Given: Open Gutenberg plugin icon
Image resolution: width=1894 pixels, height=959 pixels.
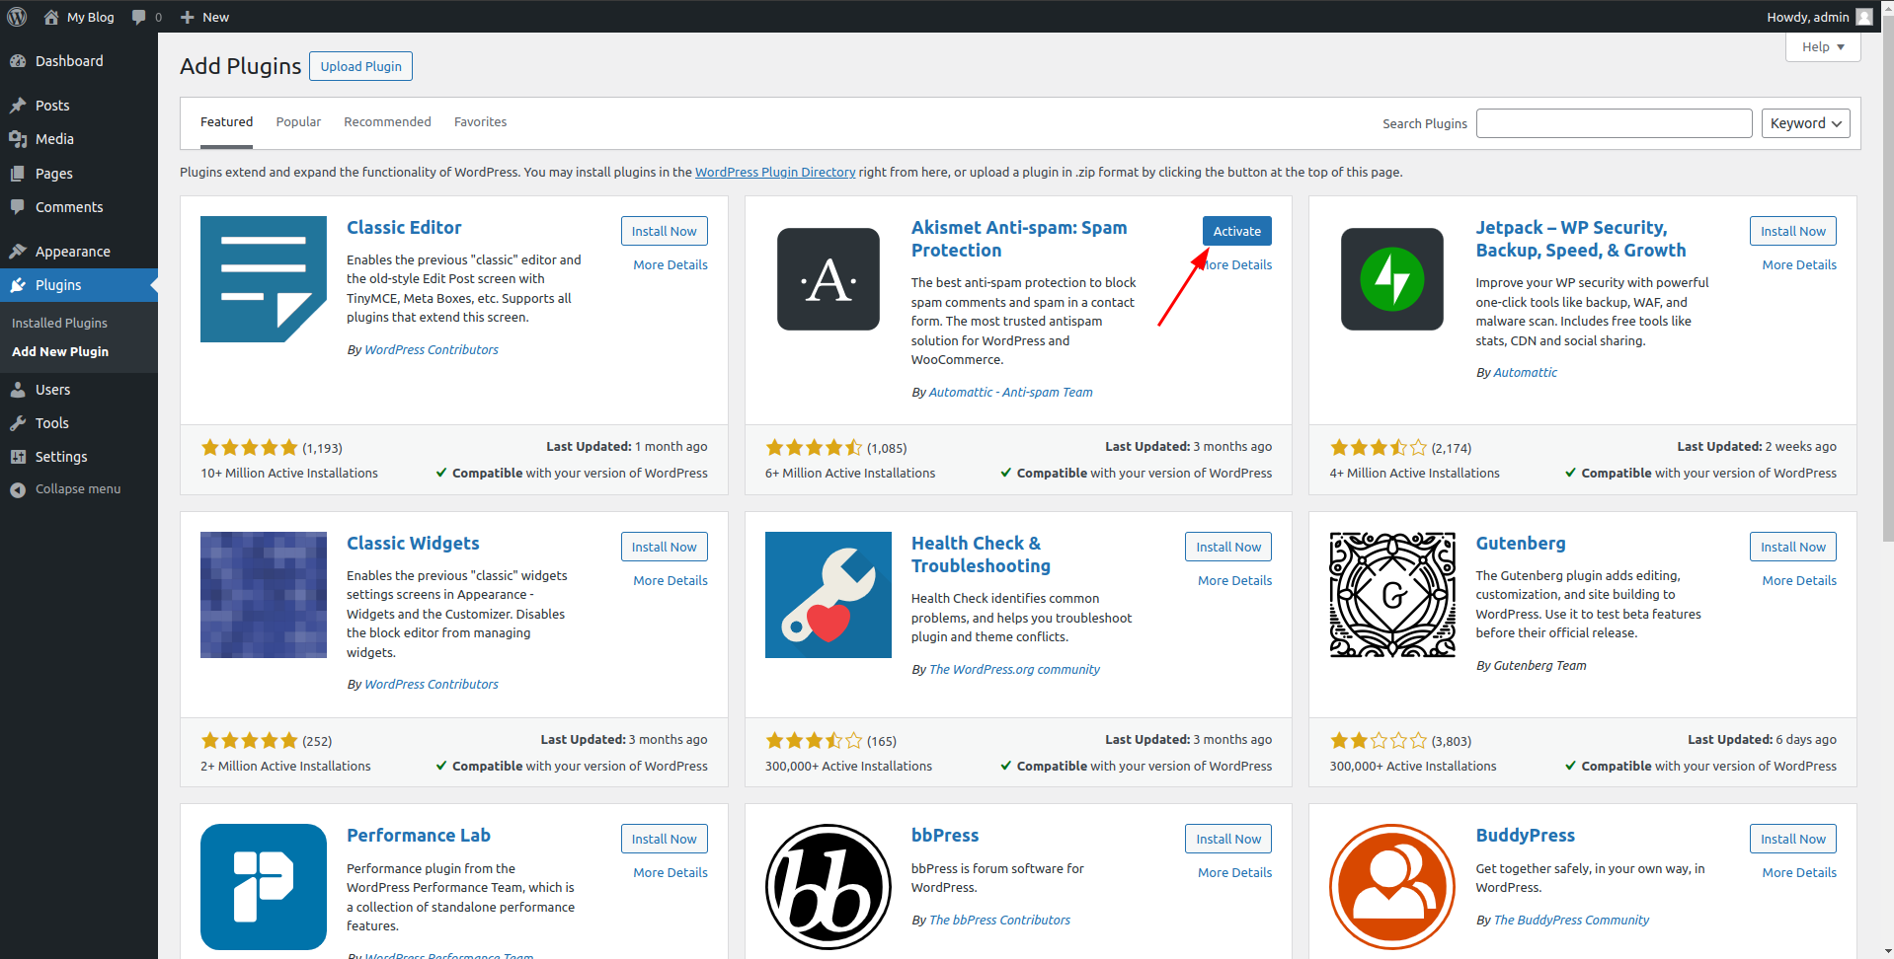Looking at the screenshot, I should tap(1392, 595).
